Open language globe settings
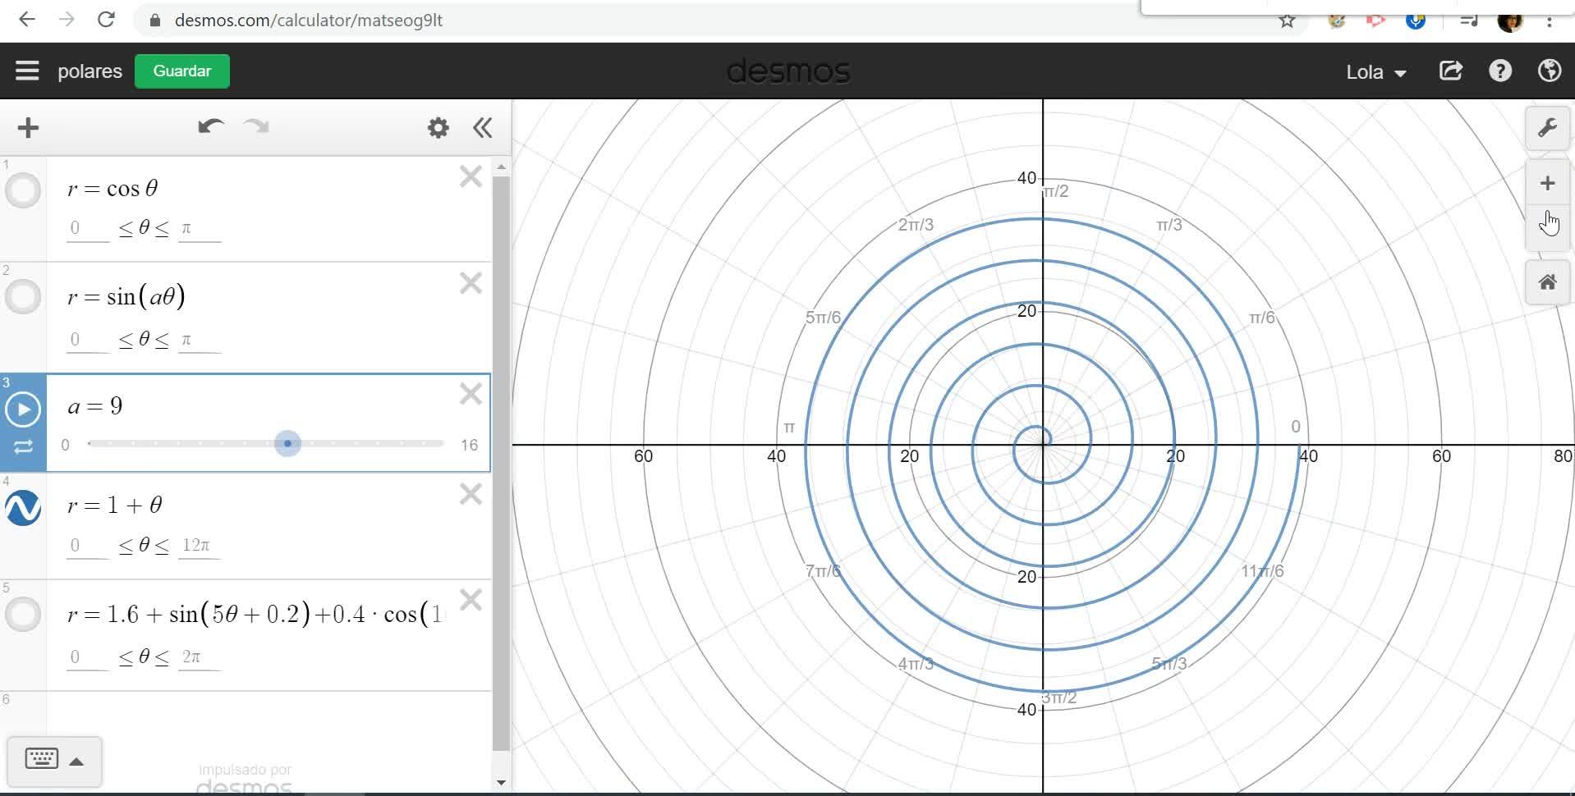This screenshot has width=1575, height=796. [x=1549, y=71]
